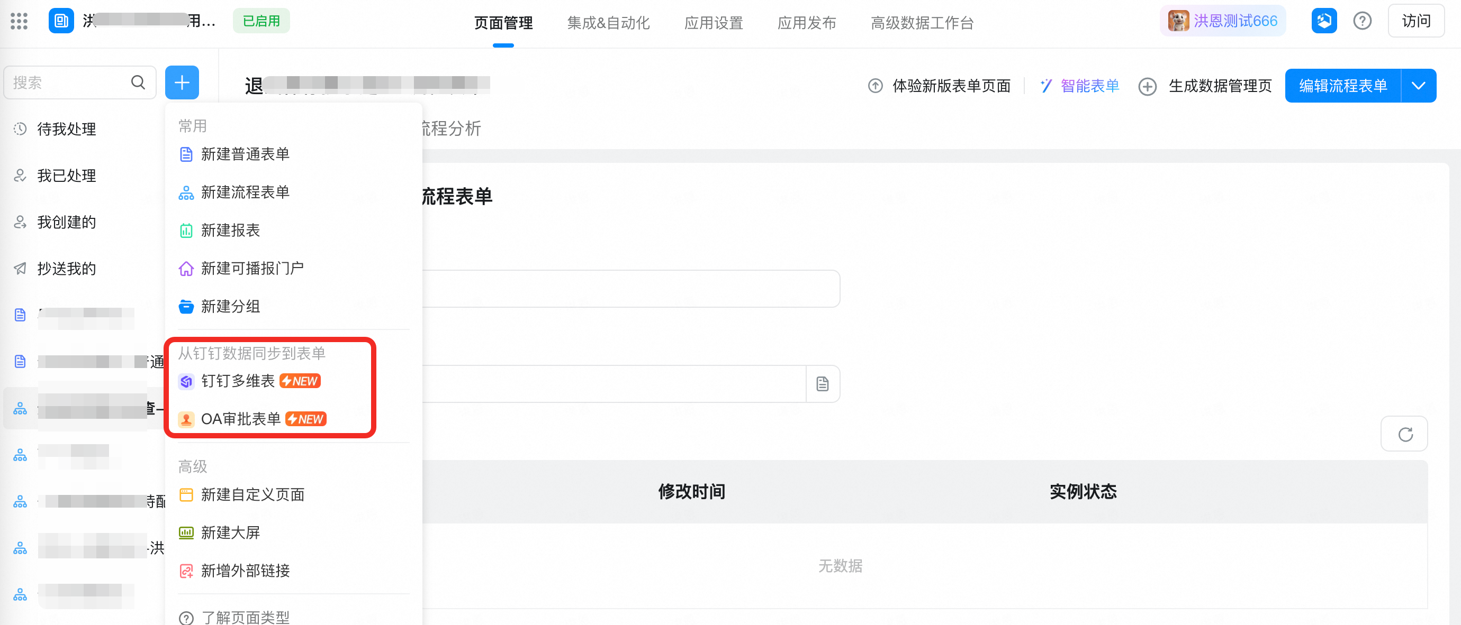Click the 已启用 status tag
The height and width of the screenshot is (625, 1461).
261,21
